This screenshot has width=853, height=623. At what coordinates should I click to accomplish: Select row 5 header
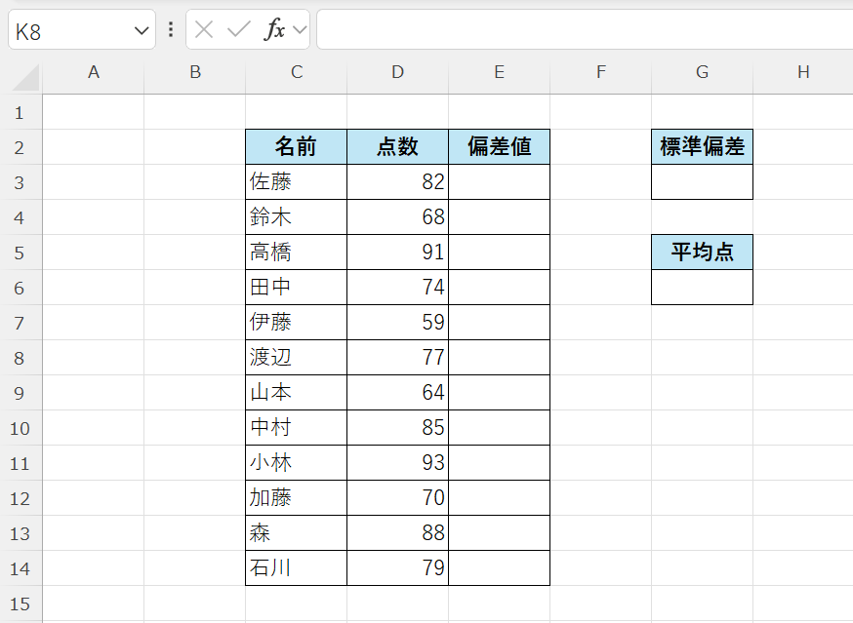20,253
